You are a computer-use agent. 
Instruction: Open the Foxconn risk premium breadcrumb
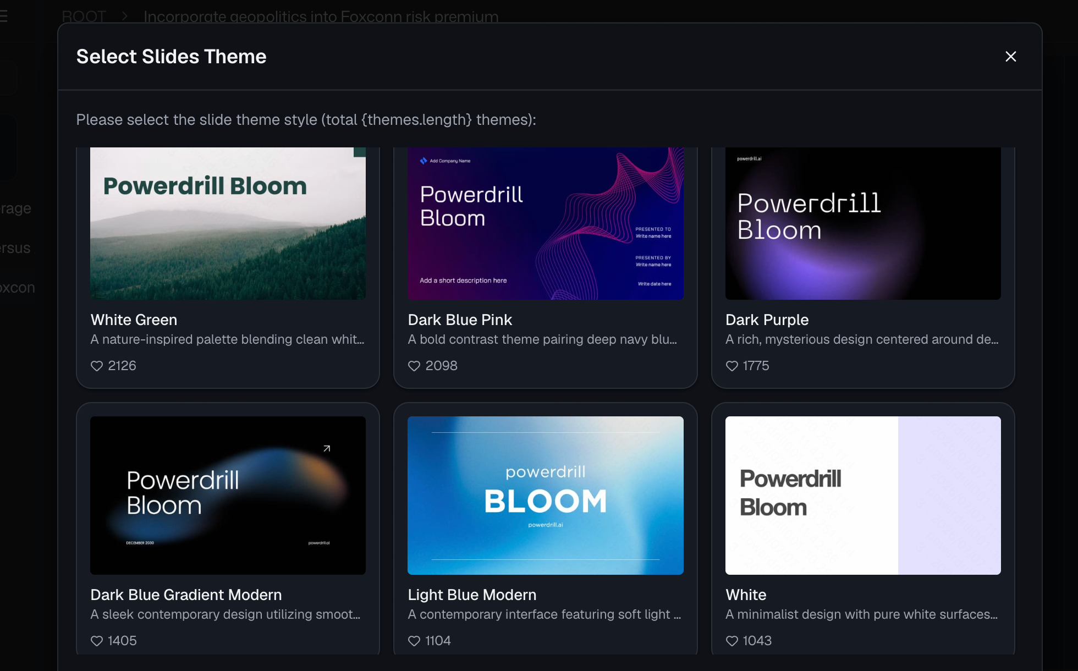tap(321, 16)
